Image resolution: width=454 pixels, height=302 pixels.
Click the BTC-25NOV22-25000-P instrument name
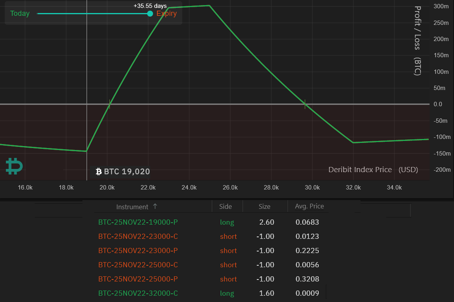138,279
